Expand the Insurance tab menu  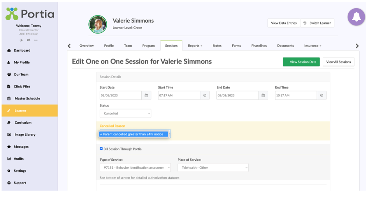coord(313,46)
